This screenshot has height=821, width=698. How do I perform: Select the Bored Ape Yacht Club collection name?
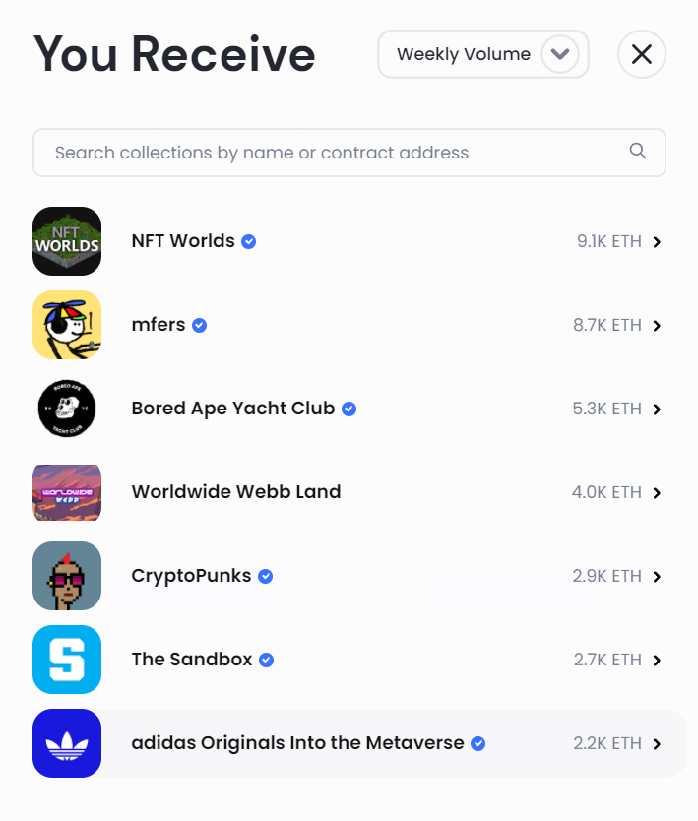click(233, 409)
